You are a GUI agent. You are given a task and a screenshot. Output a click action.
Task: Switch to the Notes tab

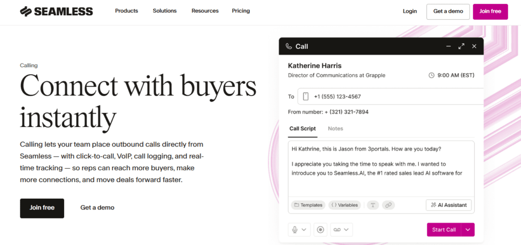pyautogui.click(x=335, y=129)
